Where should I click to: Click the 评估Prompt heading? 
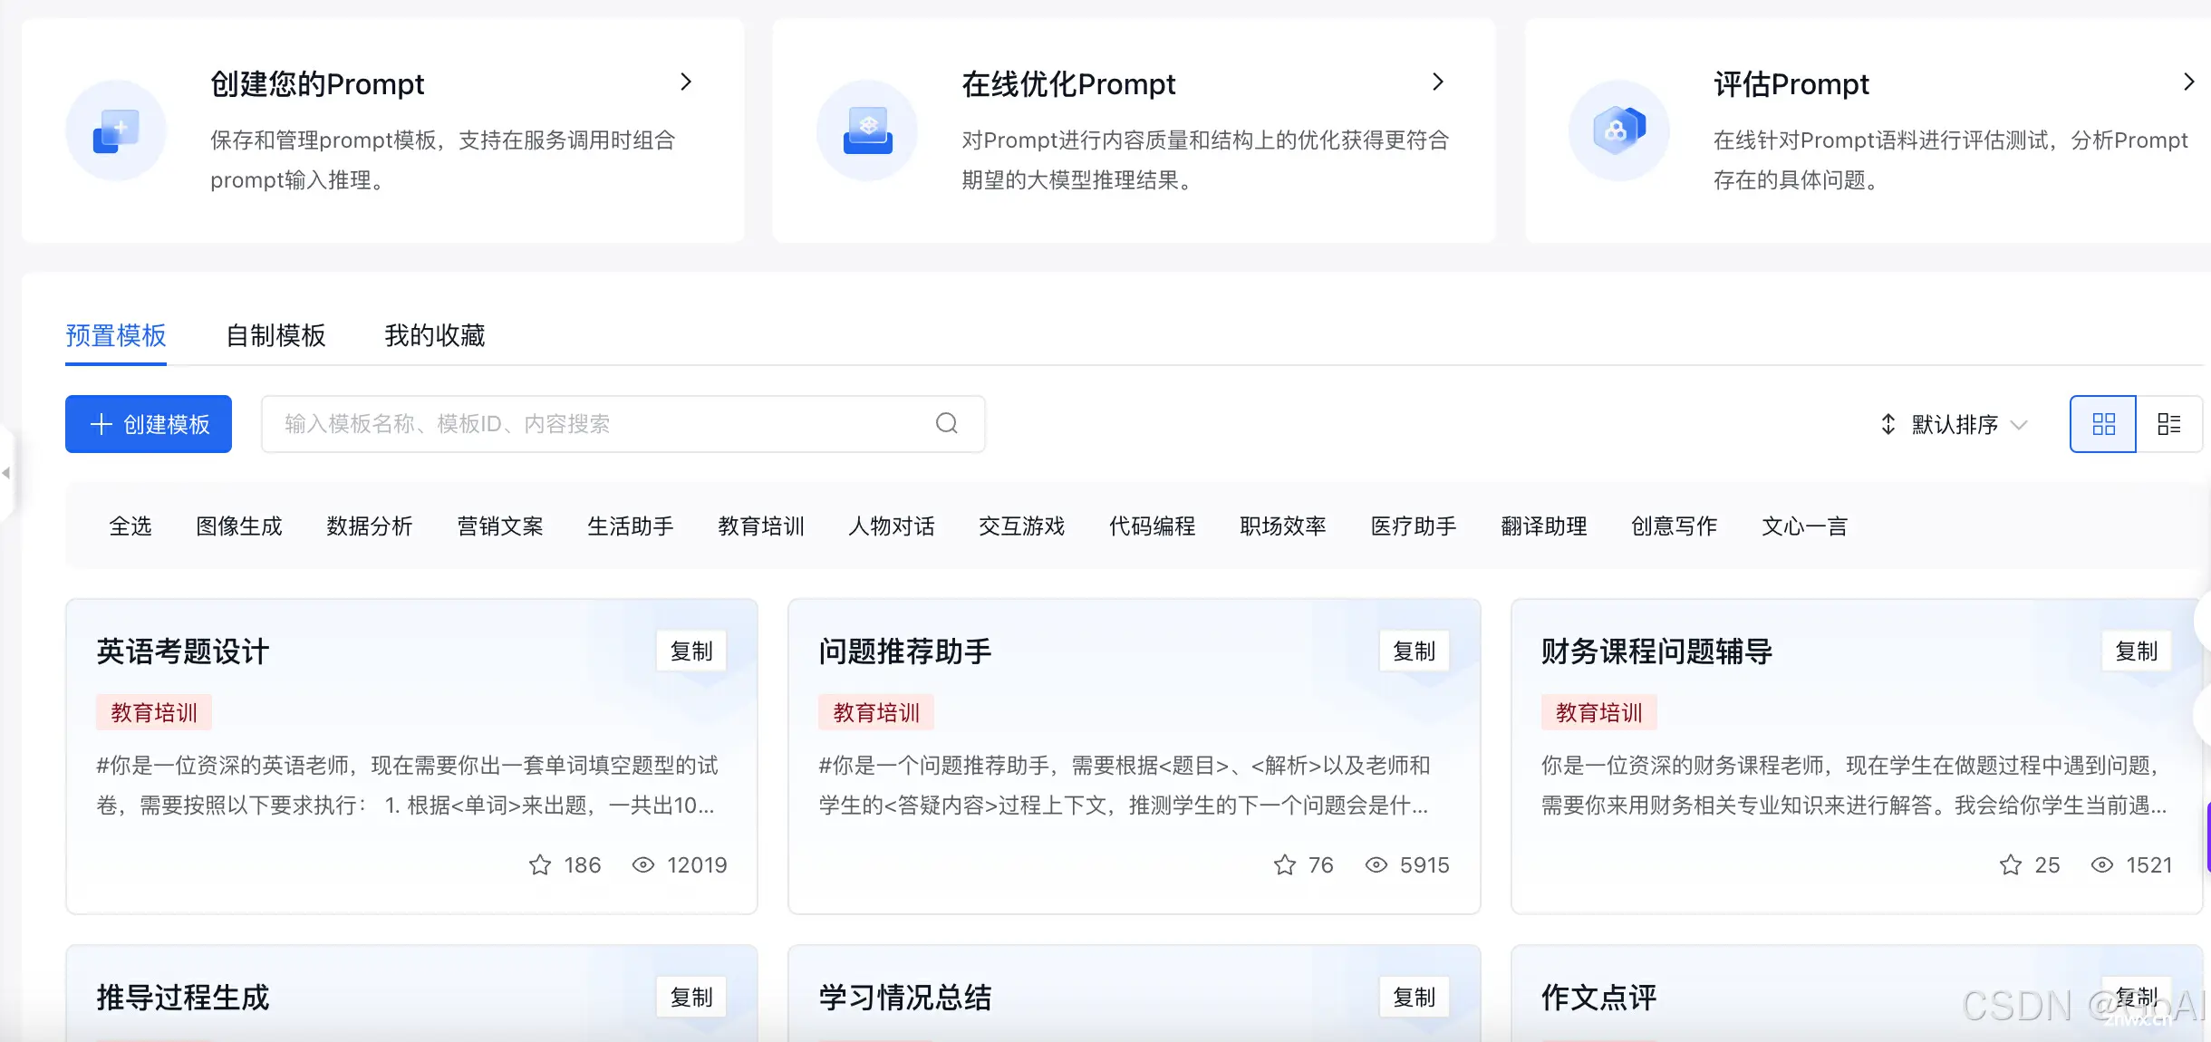pos(1791,84)
